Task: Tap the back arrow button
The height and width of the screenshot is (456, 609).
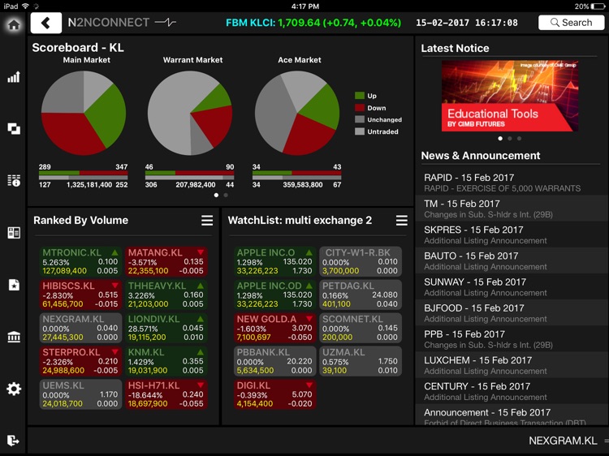Action: tap(45, 23)
